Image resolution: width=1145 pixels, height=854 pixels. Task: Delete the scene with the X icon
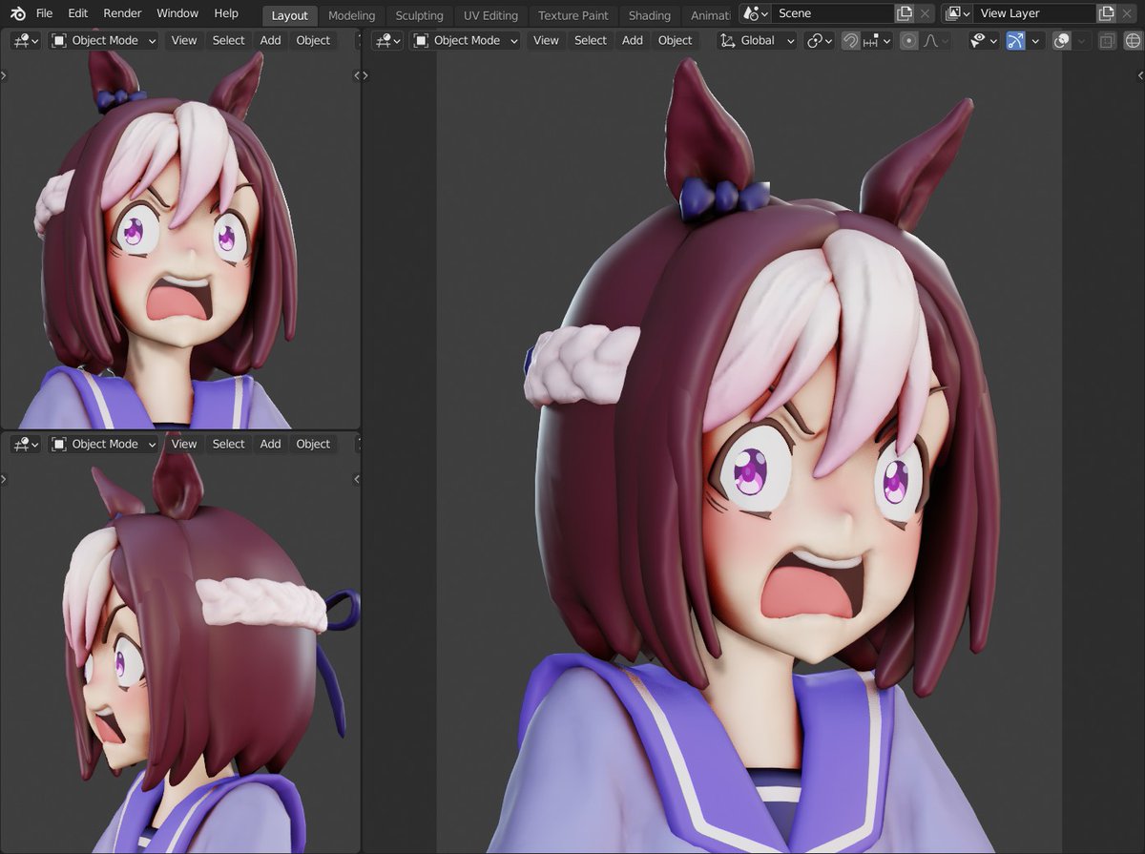click(925, 13)
